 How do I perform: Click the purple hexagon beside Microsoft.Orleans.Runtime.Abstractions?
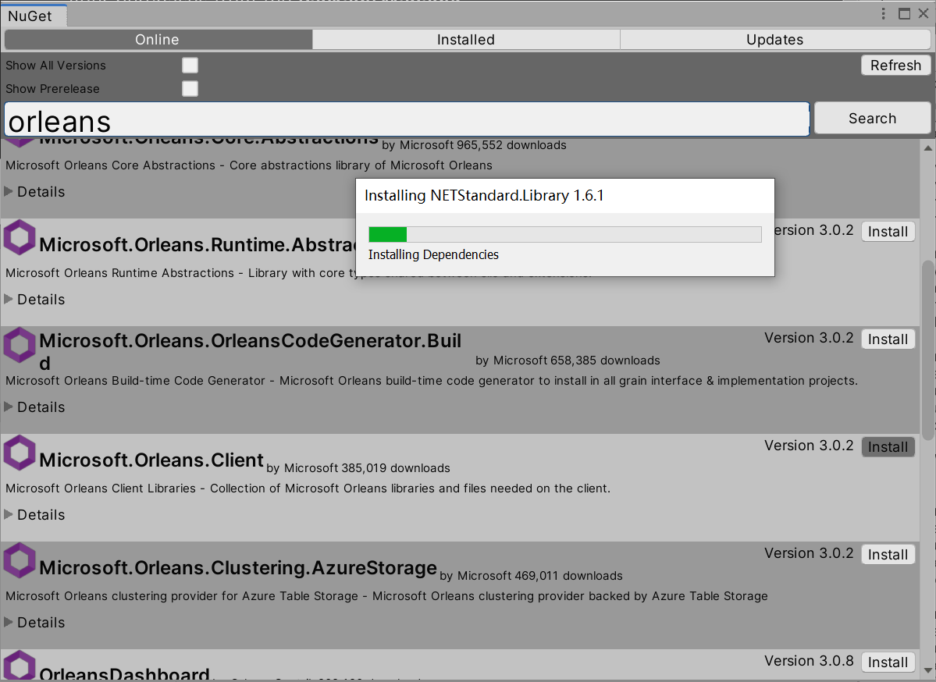18,236
